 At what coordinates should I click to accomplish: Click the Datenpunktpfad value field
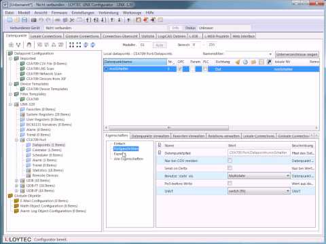pyautogui.click(x=259, y=152)
